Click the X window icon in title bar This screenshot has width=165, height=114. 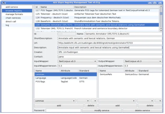coord(4,3)
